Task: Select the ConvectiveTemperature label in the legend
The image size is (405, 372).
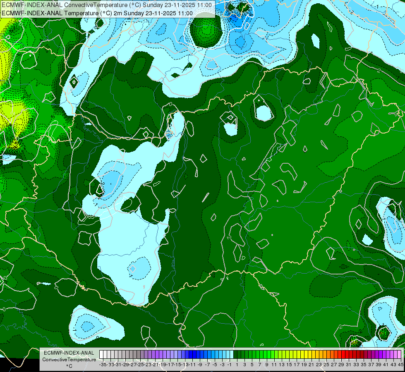Action: [69, 360]
